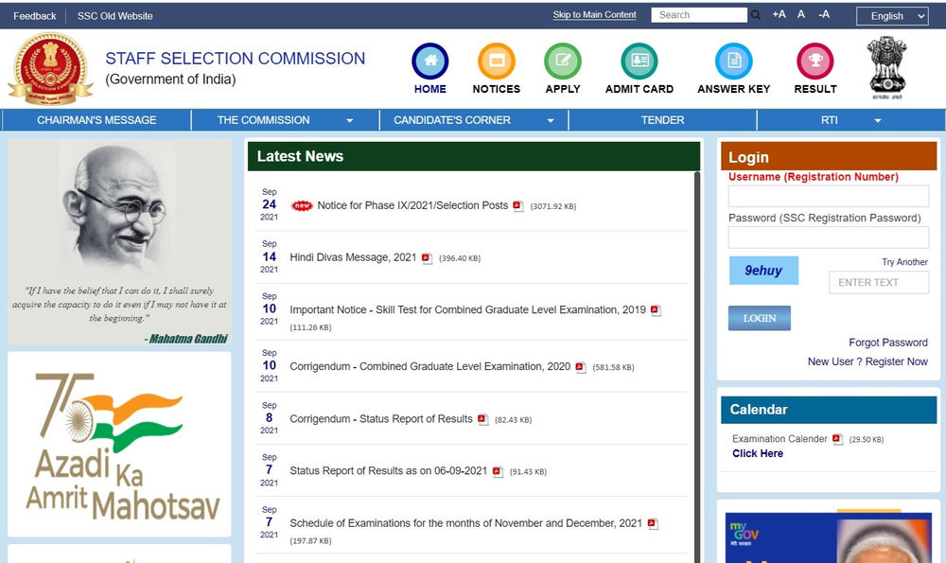946x563 pixels.
Task: Decrease the font size with -A
Action: coord(824,14)
